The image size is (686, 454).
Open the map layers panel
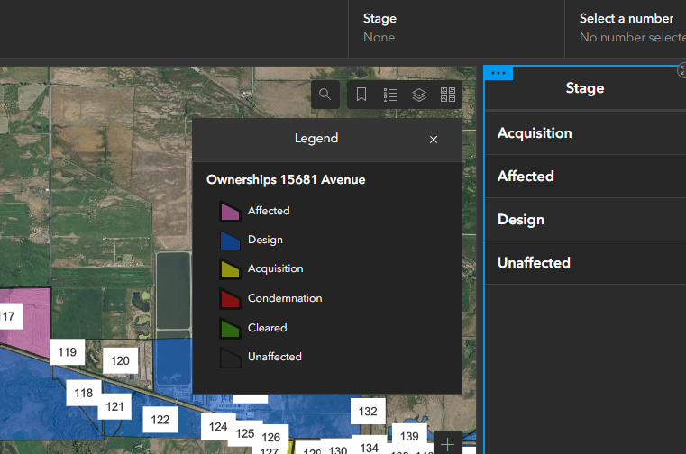coord(419,95)
